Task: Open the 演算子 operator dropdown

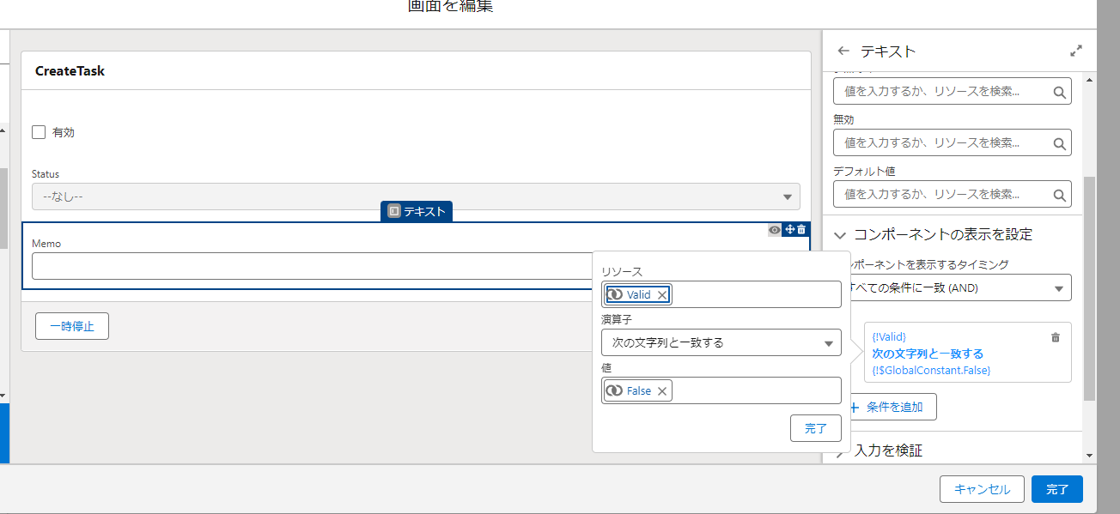Action: [721, 342]
